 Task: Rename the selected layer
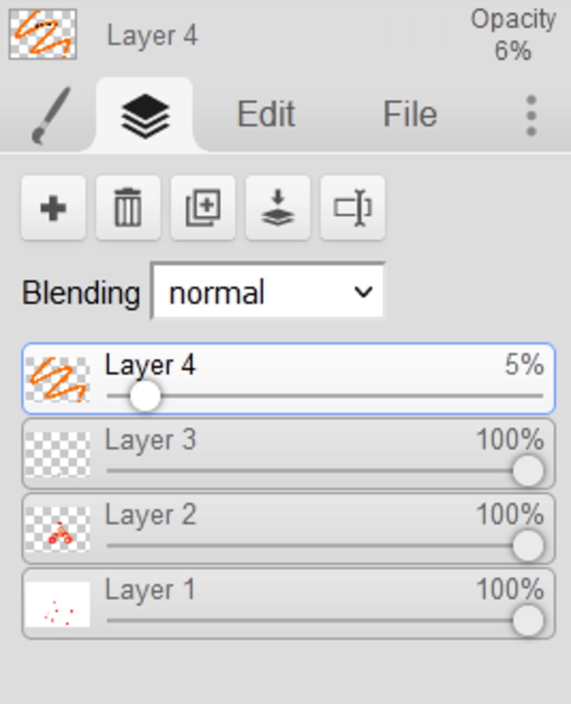pos(352,208)
